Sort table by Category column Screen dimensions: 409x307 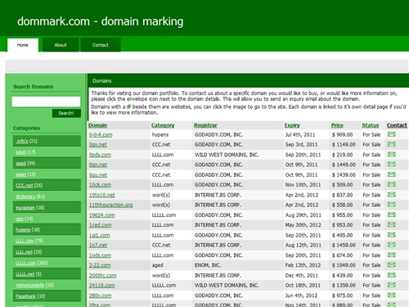point(163,125)
